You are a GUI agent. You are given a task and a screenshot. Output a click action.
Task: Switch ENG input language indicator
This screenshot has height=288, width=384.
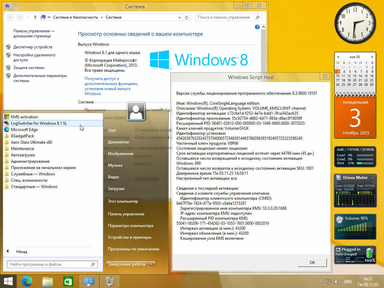pyautogui.click(x=348, y=281)
